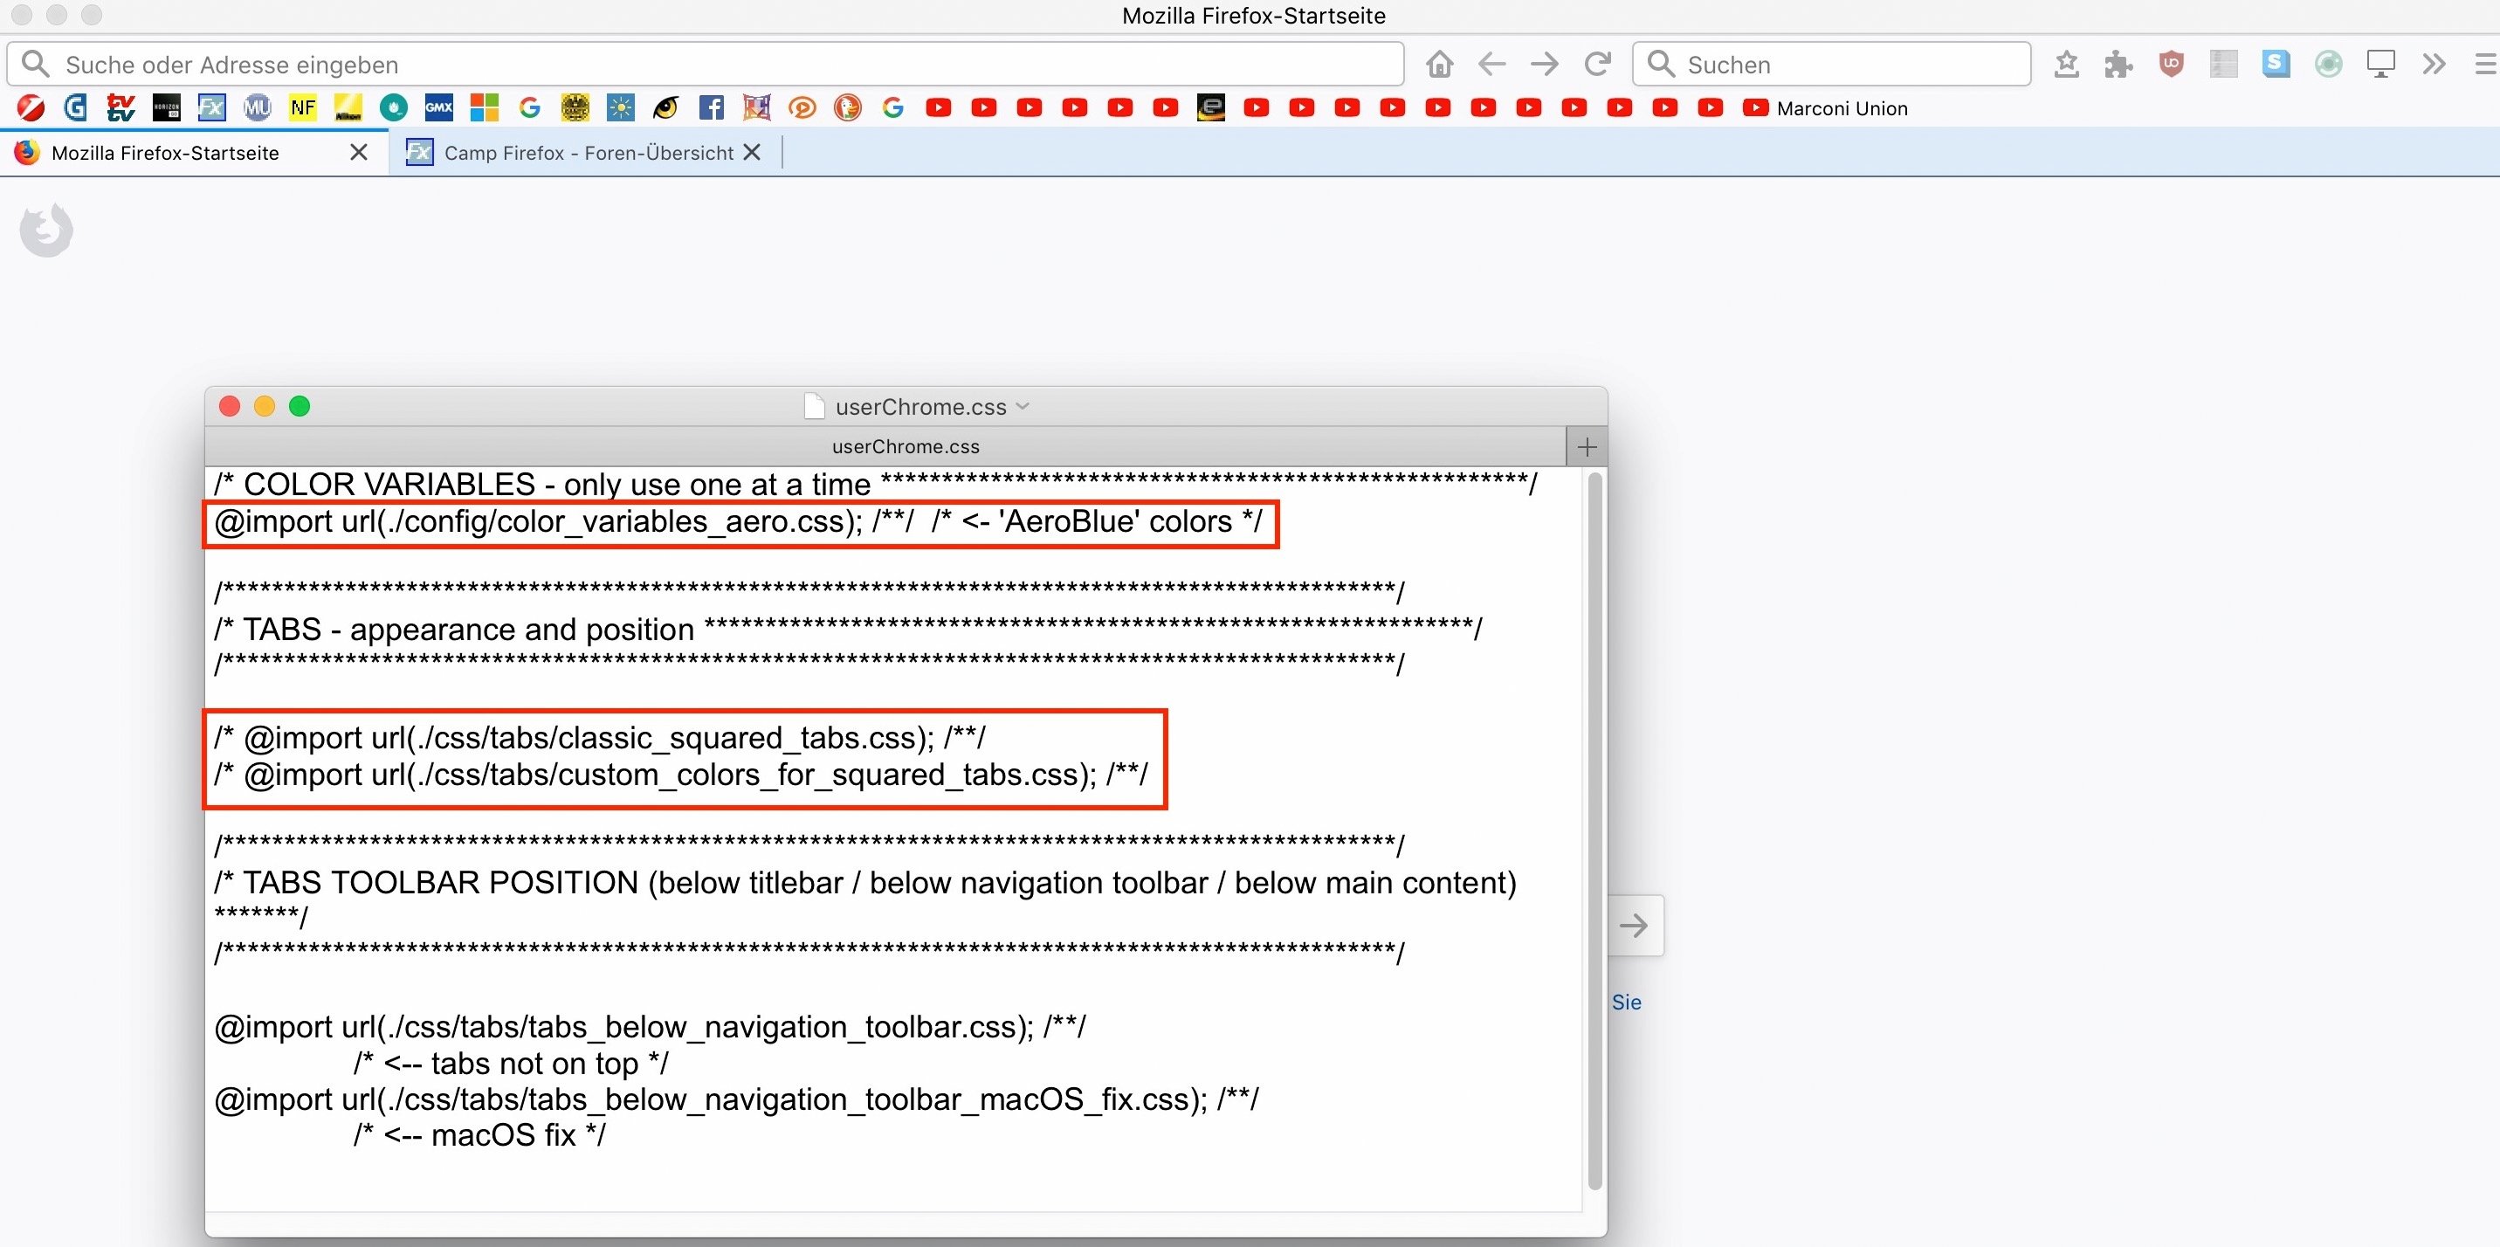This screenshot has height=1247, width=2500.
Task: Expand the toolbar overflow chevron
Action: click(x=2433, y=65)
